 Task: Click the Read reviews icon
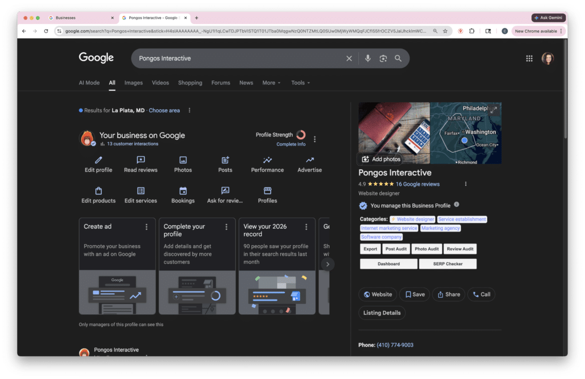(x=141, y=161)
